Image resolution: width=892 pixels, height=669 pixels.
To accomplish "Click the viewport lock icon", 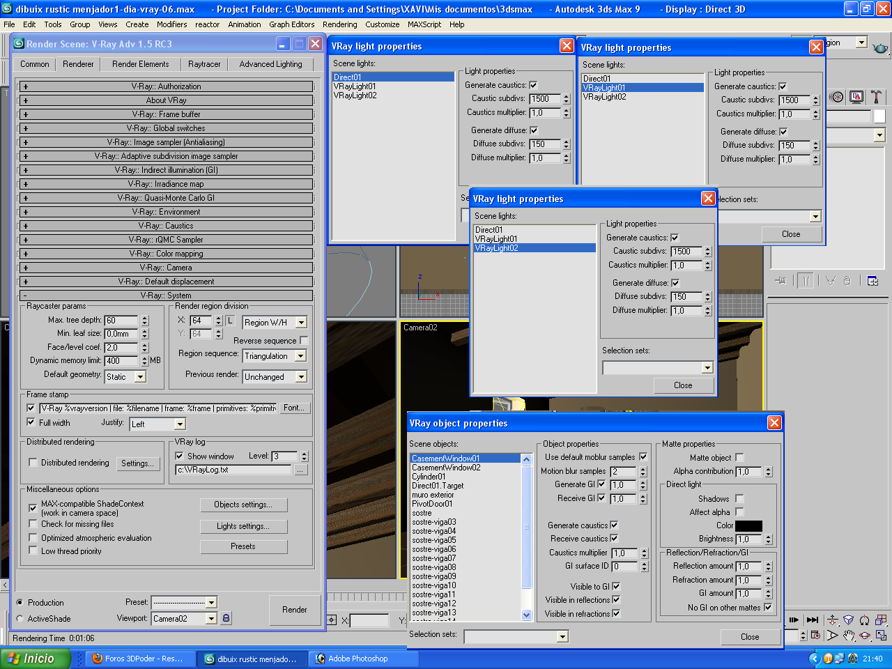I will [x=226, y=618].
